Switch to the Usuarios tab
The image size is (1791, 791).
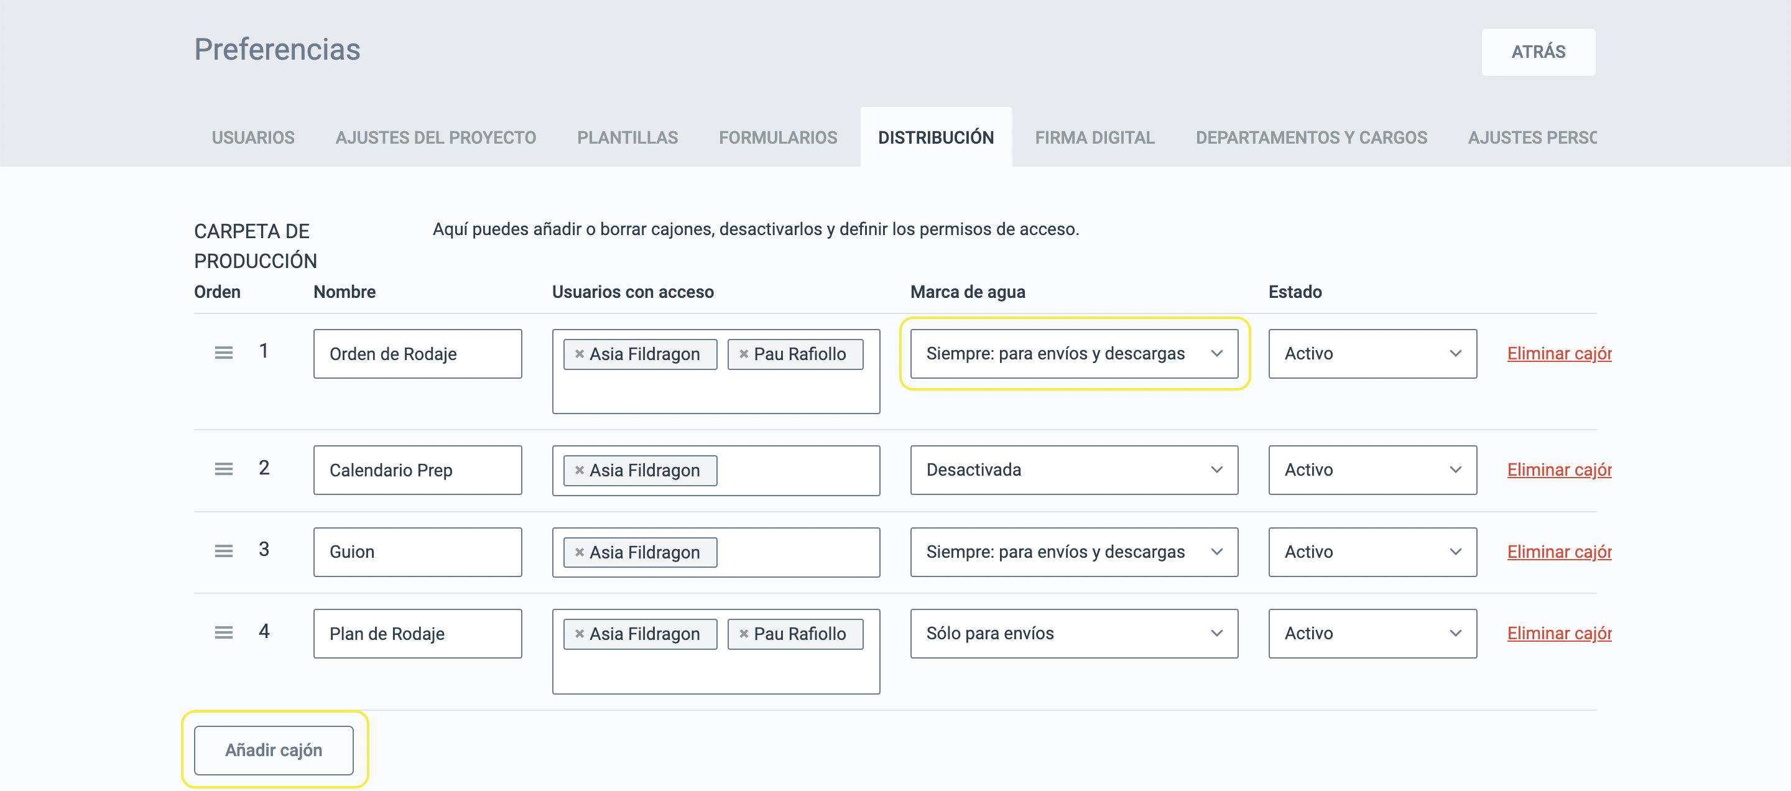[x=253, y=137]
